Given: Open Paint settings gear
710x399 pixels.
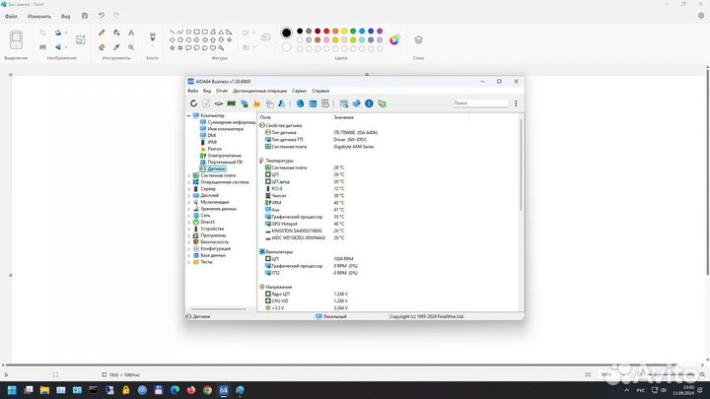Looking at the screenshot, I should 701,16.
